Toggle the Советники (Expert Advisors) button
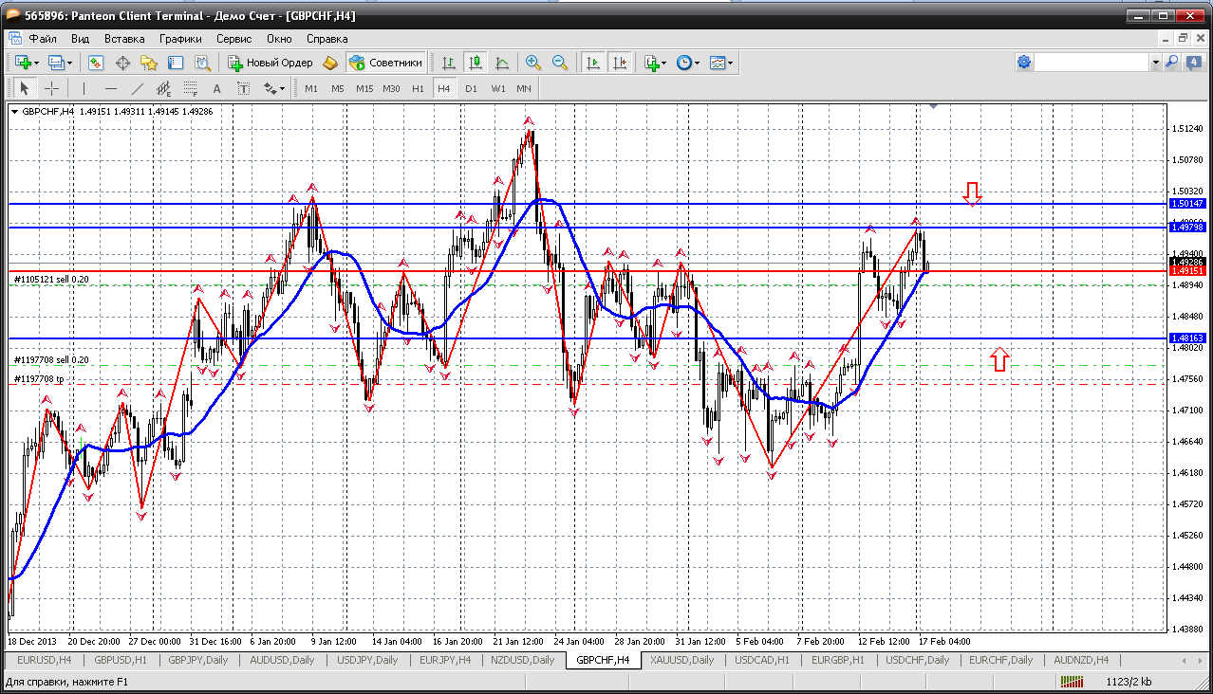The height and width of the screenshot is (694, 1213). 385,63
